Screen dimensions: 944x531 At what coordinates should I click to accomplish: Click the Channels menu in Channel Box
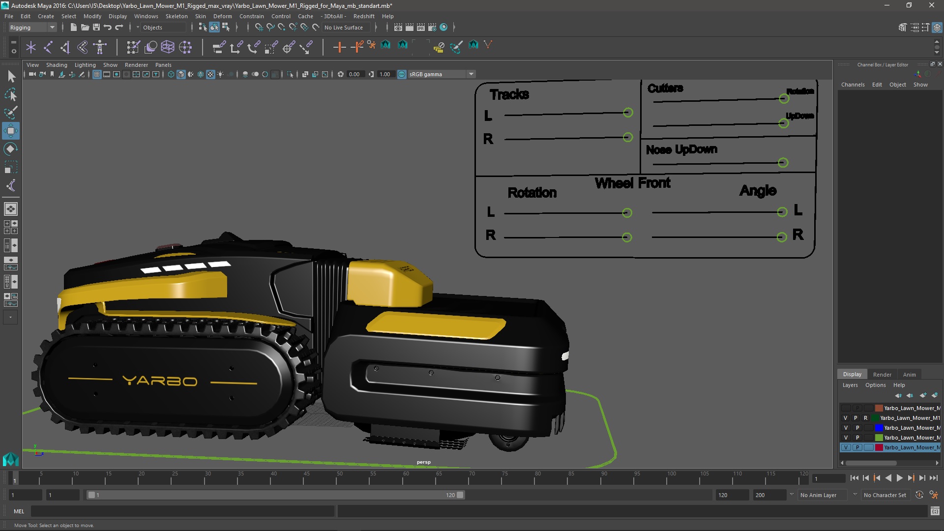(x=853, y=85)
